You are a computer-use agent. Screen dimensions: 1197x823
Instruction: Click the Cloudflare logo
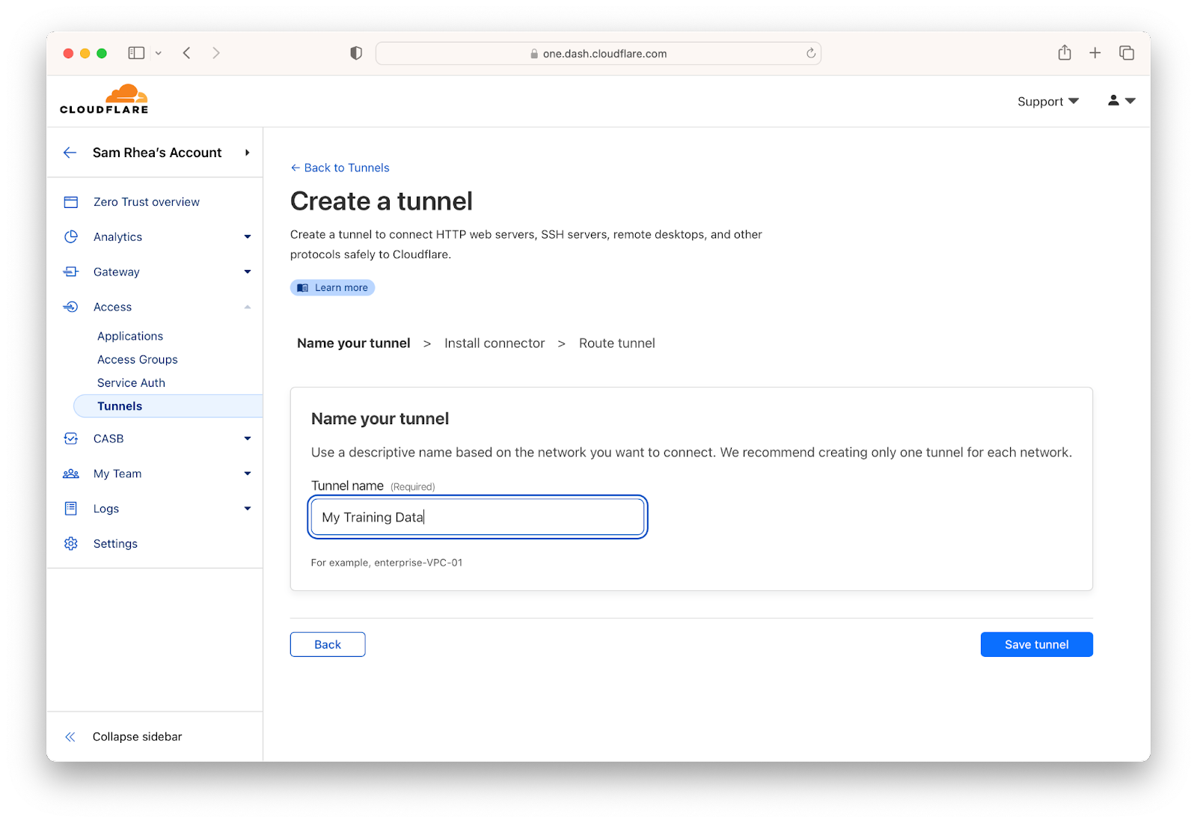[x=104, y=99]
